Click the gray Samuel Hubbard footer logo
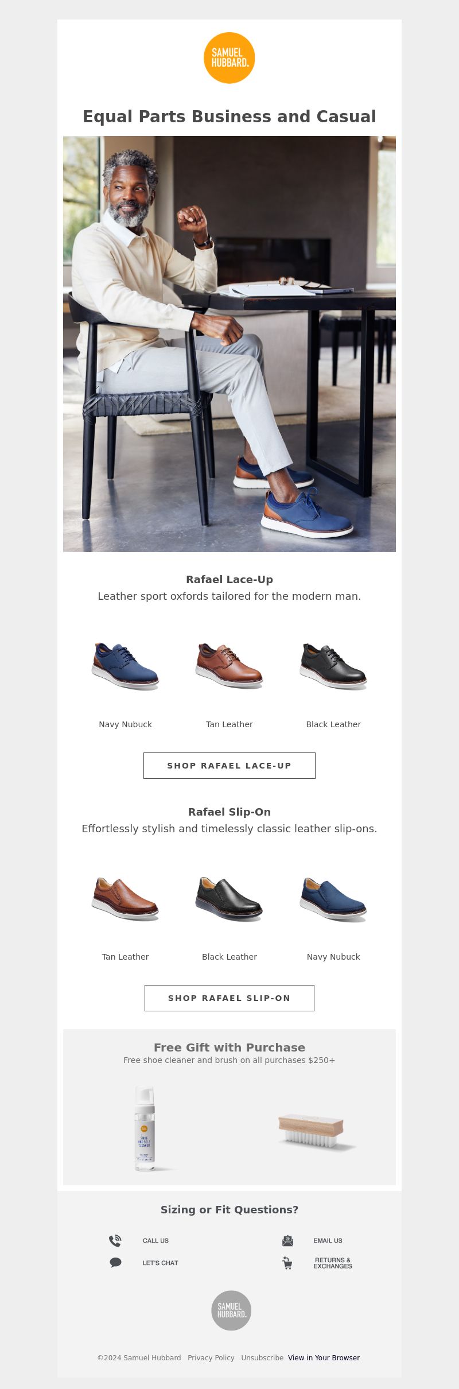The width and height of the screenshot is (459, 1389). (232, 1310)
